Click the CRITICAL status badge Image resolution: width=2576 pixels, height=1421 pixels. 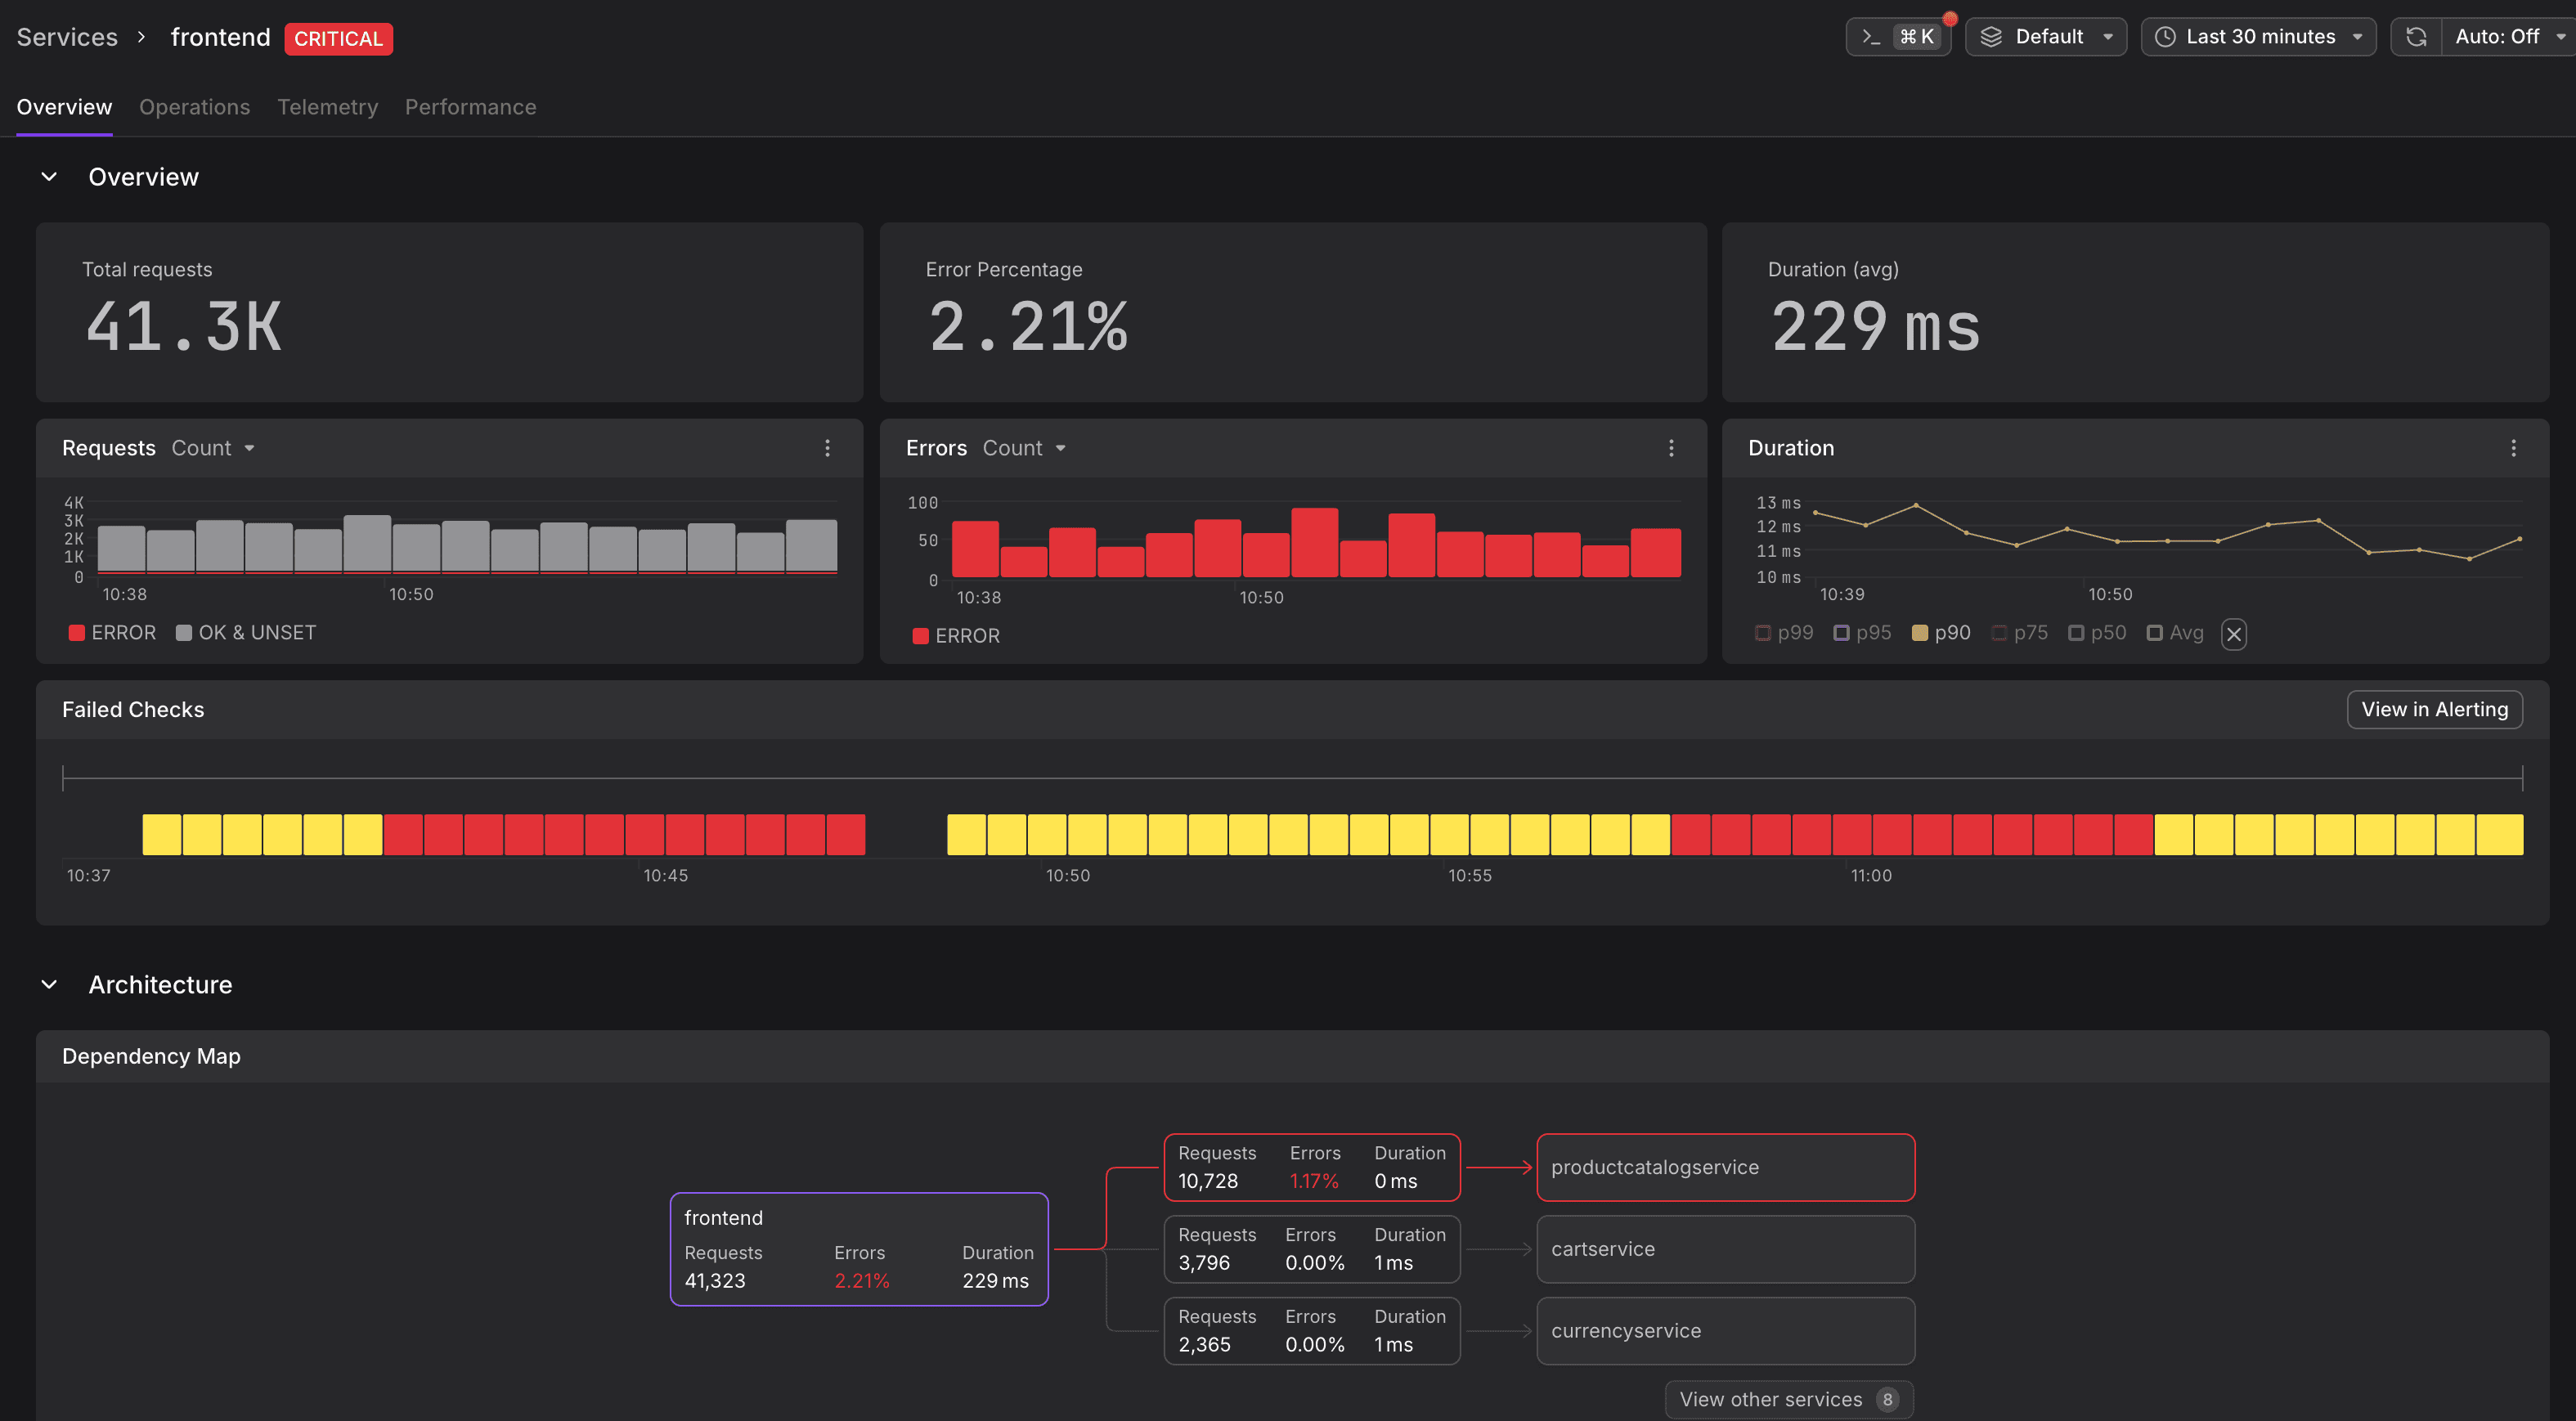click(x=338, y=39)
